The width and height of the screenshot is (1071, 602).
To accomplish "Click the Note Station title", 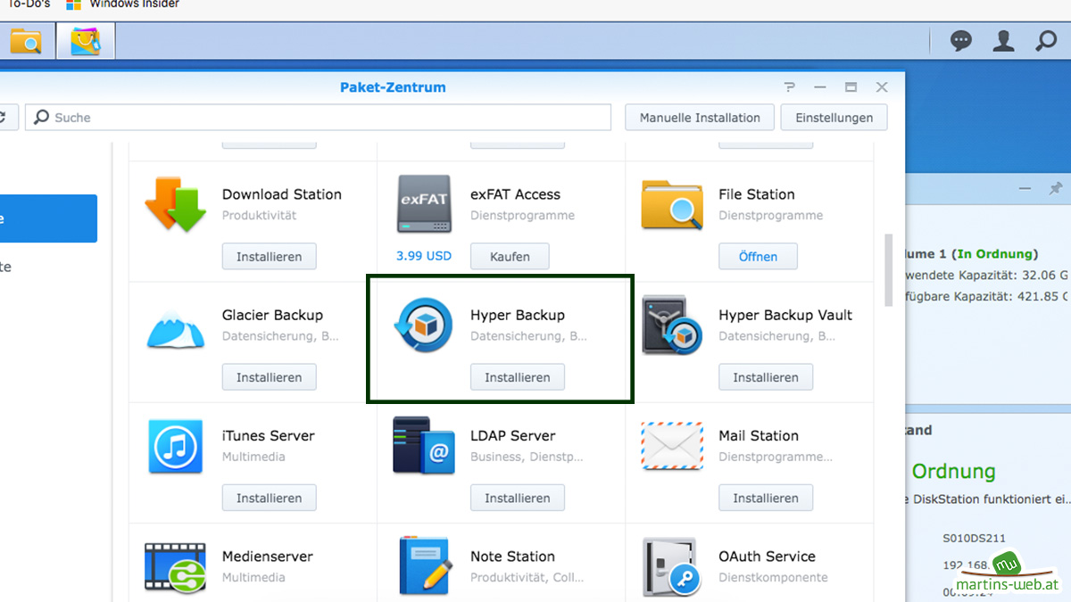I will 513,557.
